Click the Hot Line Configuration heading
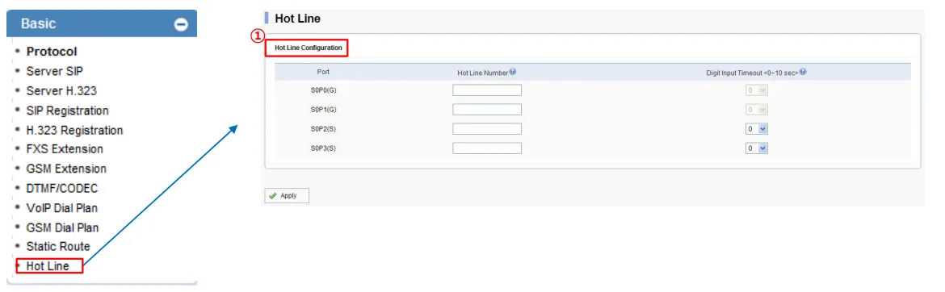 tap(309, 48)
